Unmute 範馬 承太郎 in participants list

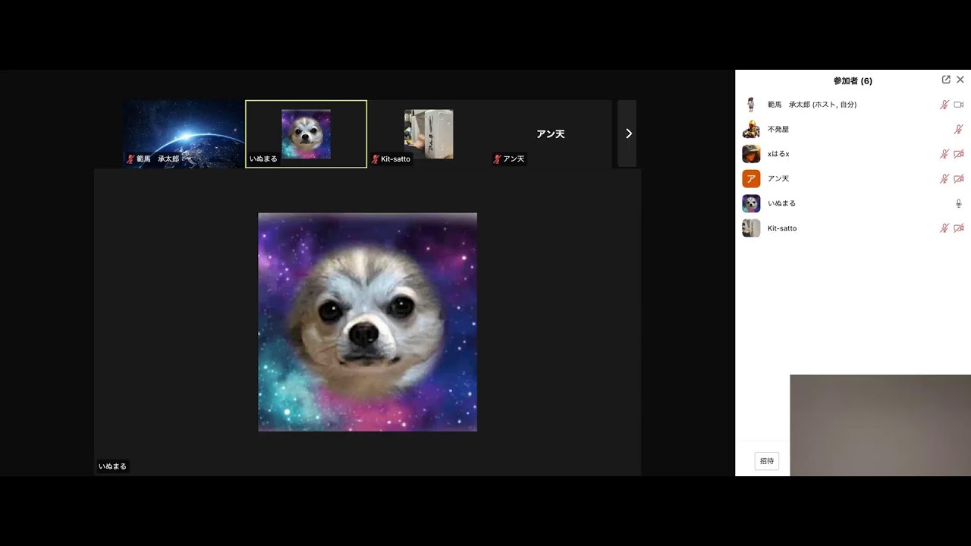tap(944, 105)
